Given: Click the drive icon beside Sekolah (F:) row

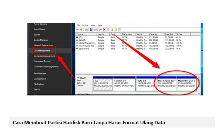Looking at the screenshot, I should click(x=77, y=48).
